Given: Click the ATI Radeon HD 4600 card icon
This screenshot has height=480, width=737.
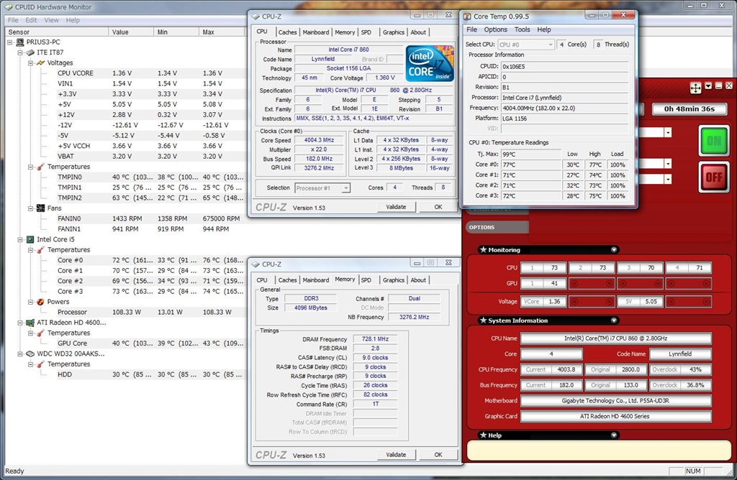Looking at the screenshot, I should [30, 323].
